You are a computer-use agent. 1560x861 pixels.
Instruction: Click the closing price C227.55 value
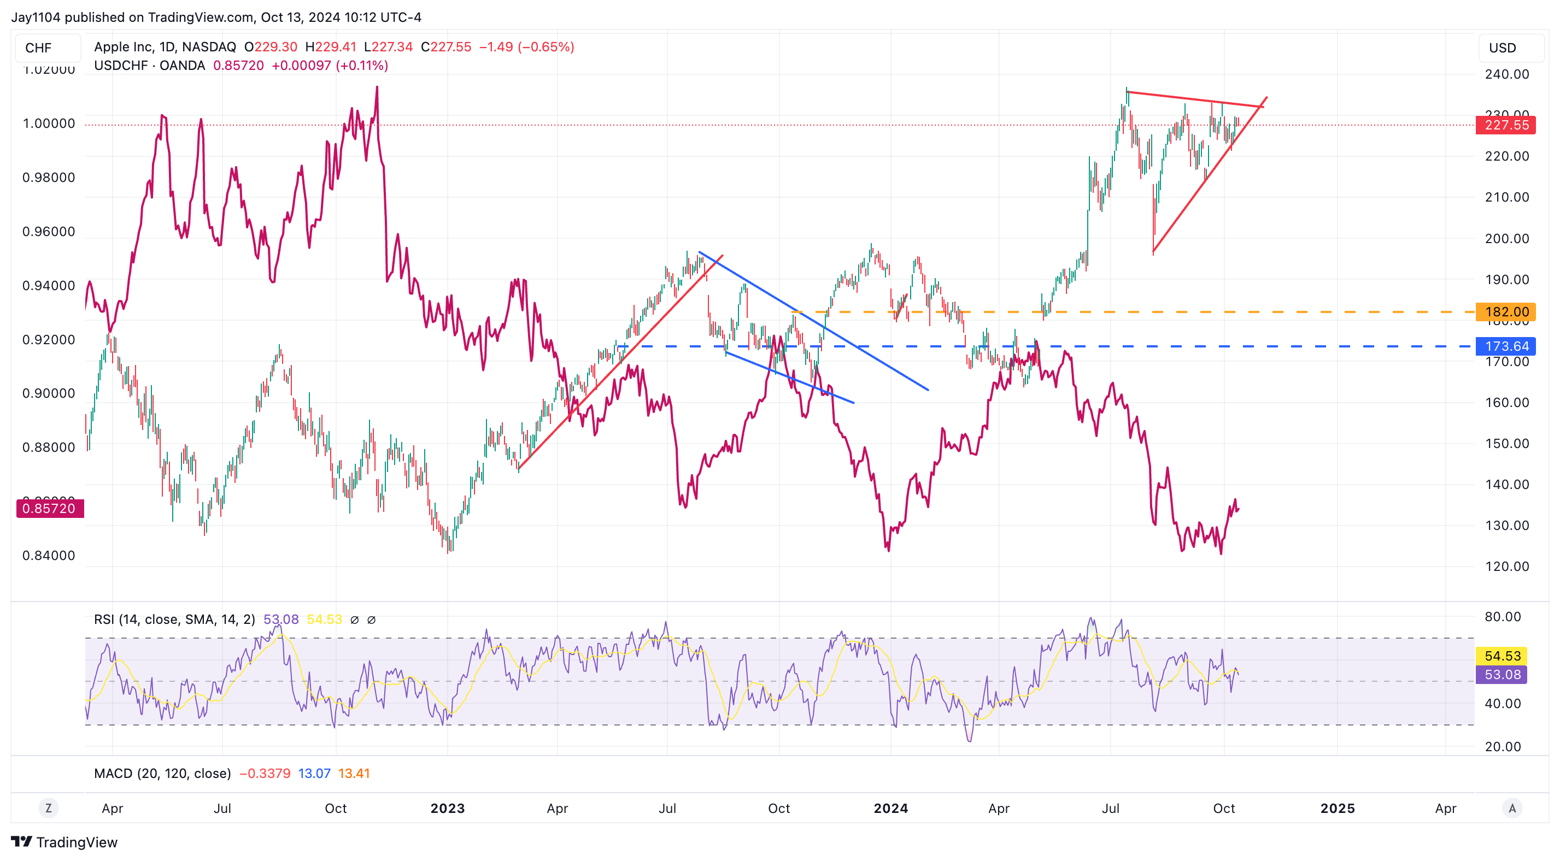point(447,46)
